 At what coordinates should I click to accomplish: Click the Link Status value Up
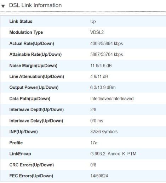(x=93, y=22)
